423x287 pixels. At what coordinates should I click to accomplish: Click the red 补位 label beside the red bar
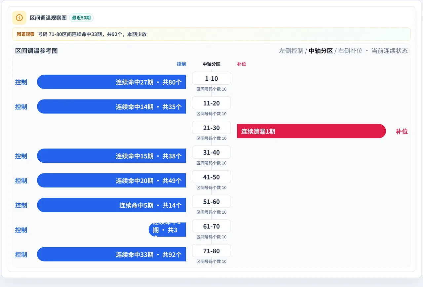click(402, 131)
